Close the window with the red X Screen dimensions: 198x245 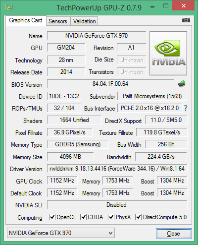coord(184,6)
